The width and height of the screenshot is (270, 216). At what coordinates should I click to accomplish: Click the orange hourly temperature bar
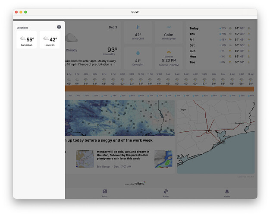click(x=160, y=89)
